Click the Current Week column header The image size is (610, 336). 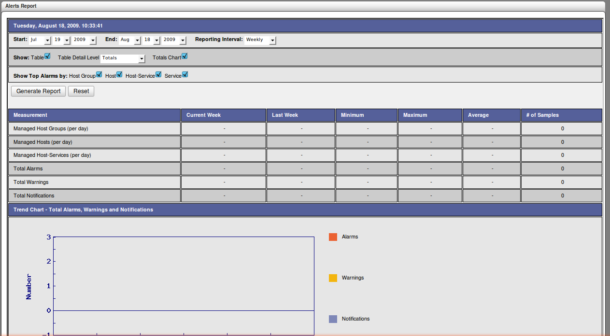(204, 115)
